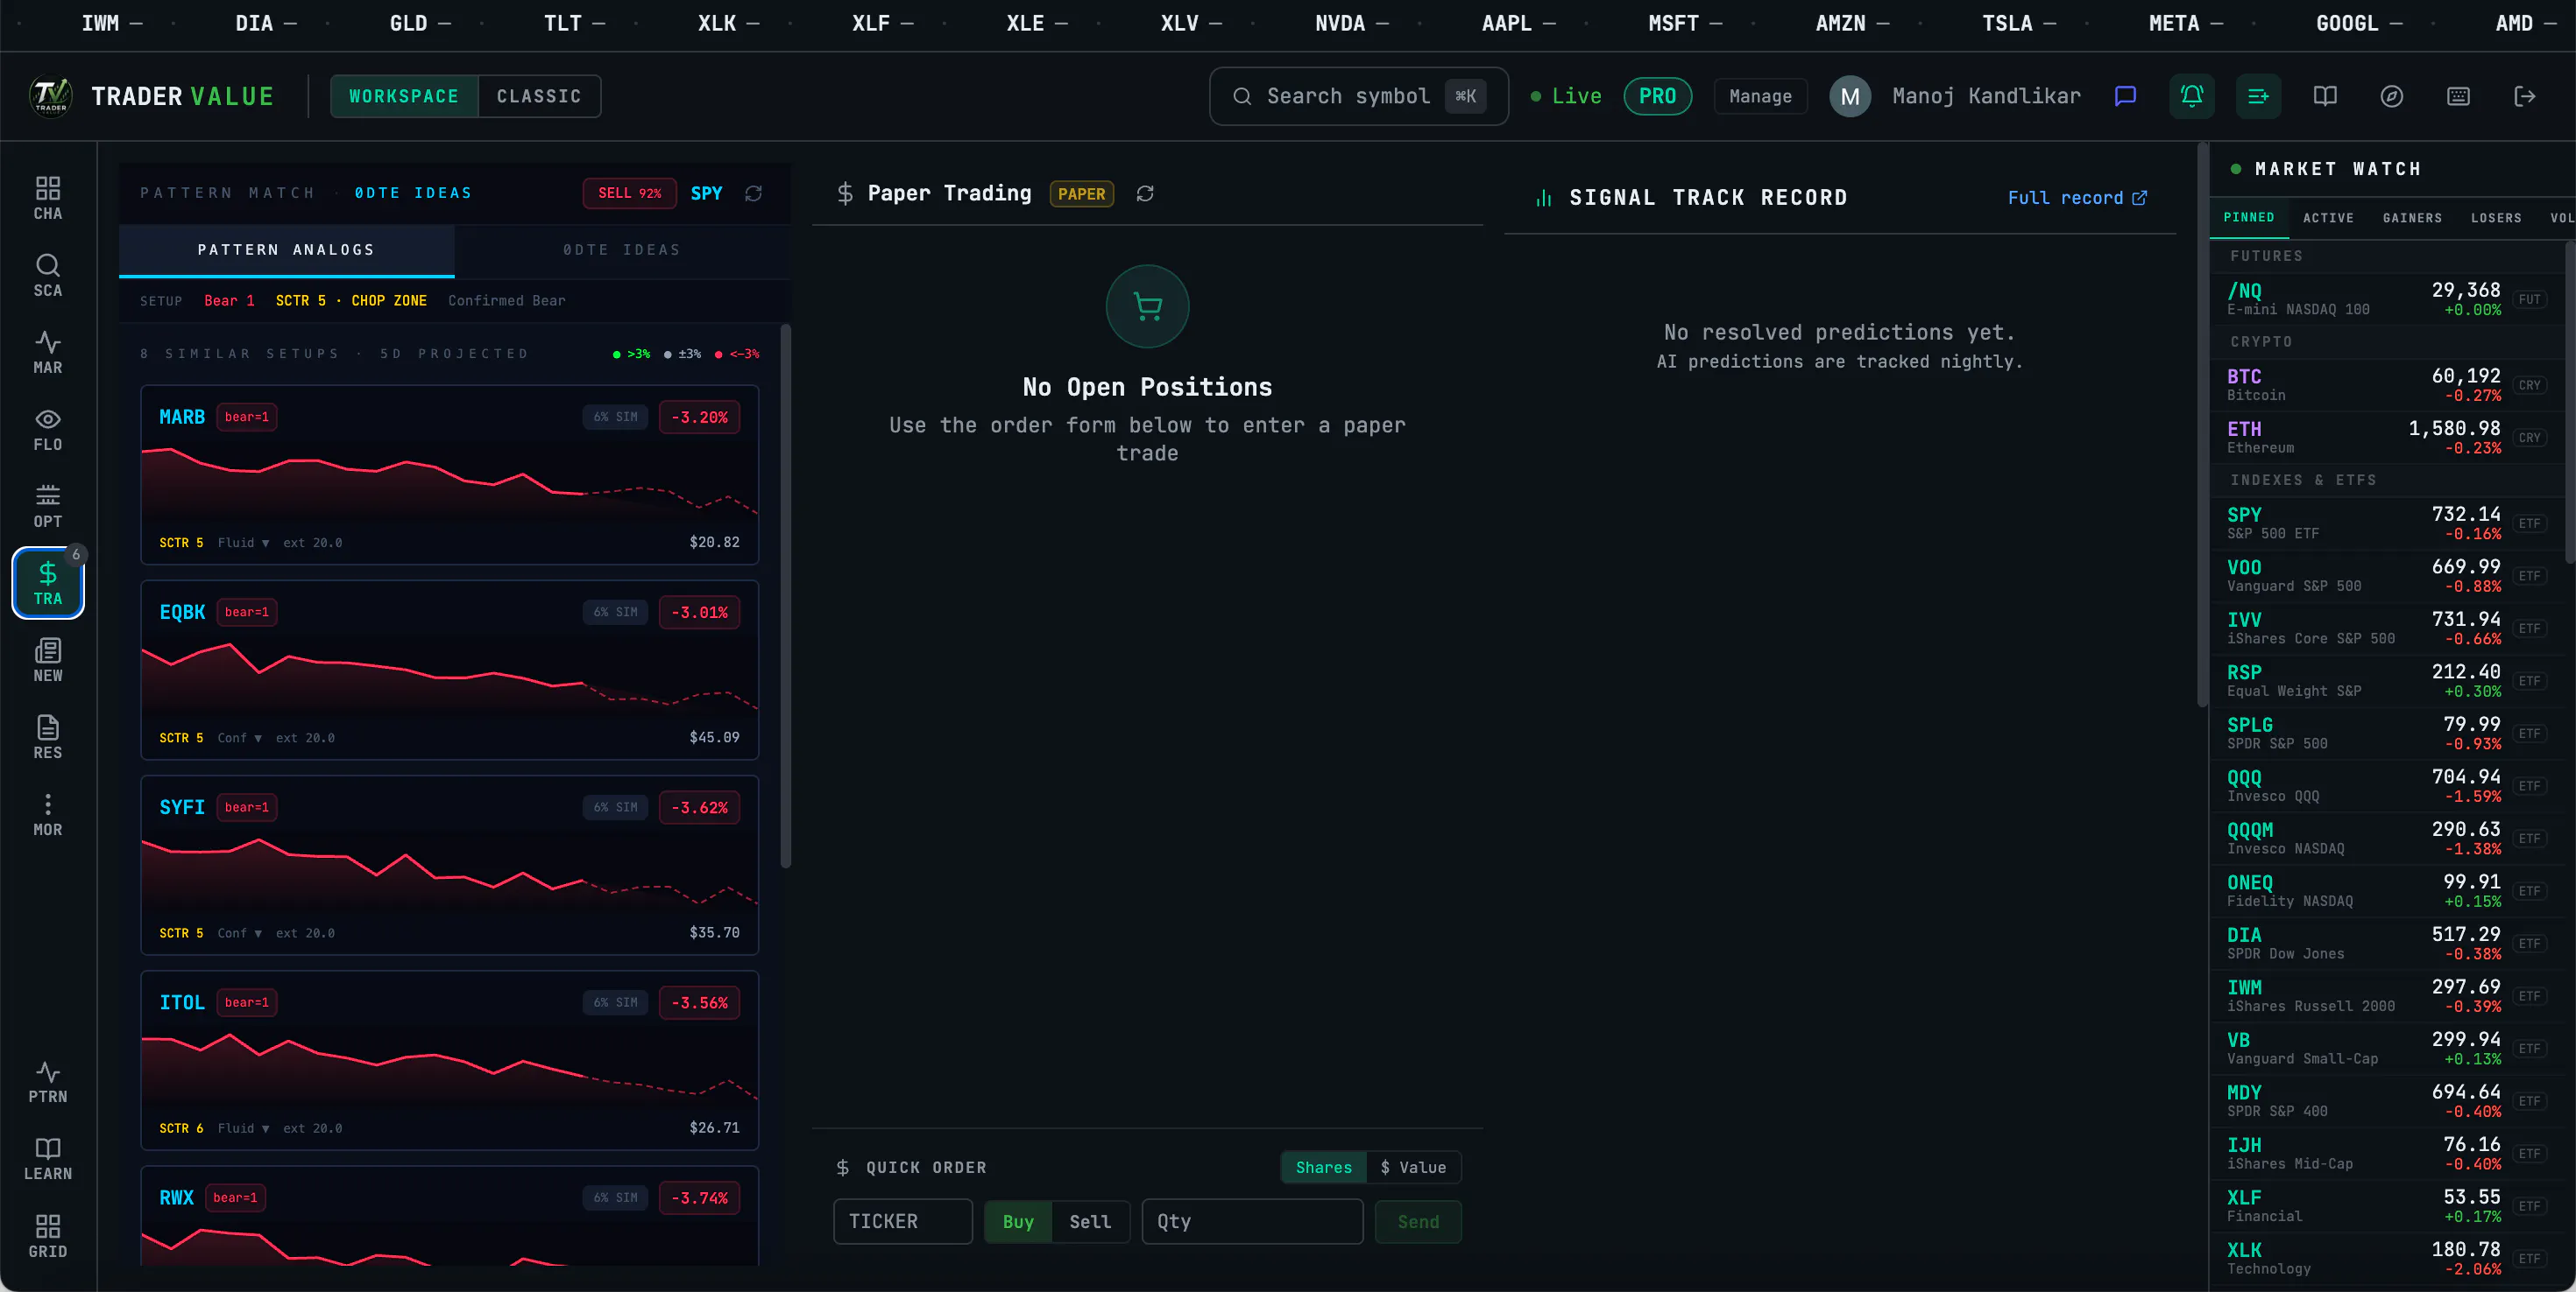Viewport: 2576px width, 1292px height.
Task: Refresh the Pattern Match panel
Action: (753, 193)
